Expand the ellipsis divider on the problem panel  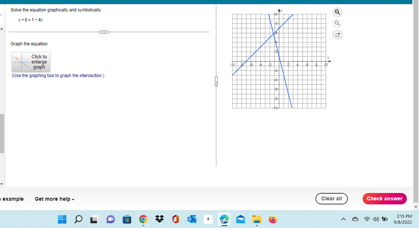tap(104, 32)
